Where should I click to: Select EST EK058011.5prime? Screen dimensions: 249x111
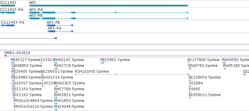205,95
